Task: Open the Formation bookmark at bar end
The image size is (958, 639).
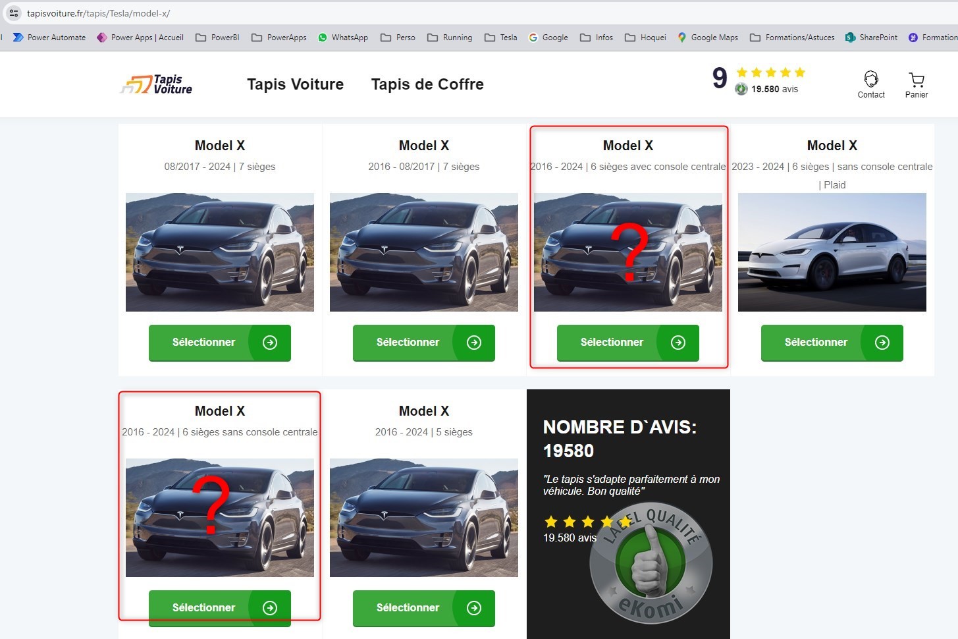Action: point(933,38)
